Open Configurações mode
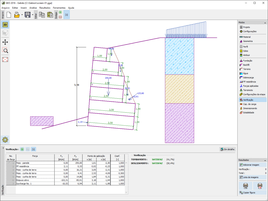This screenshot has width=268, height=201. click(253, 31)
